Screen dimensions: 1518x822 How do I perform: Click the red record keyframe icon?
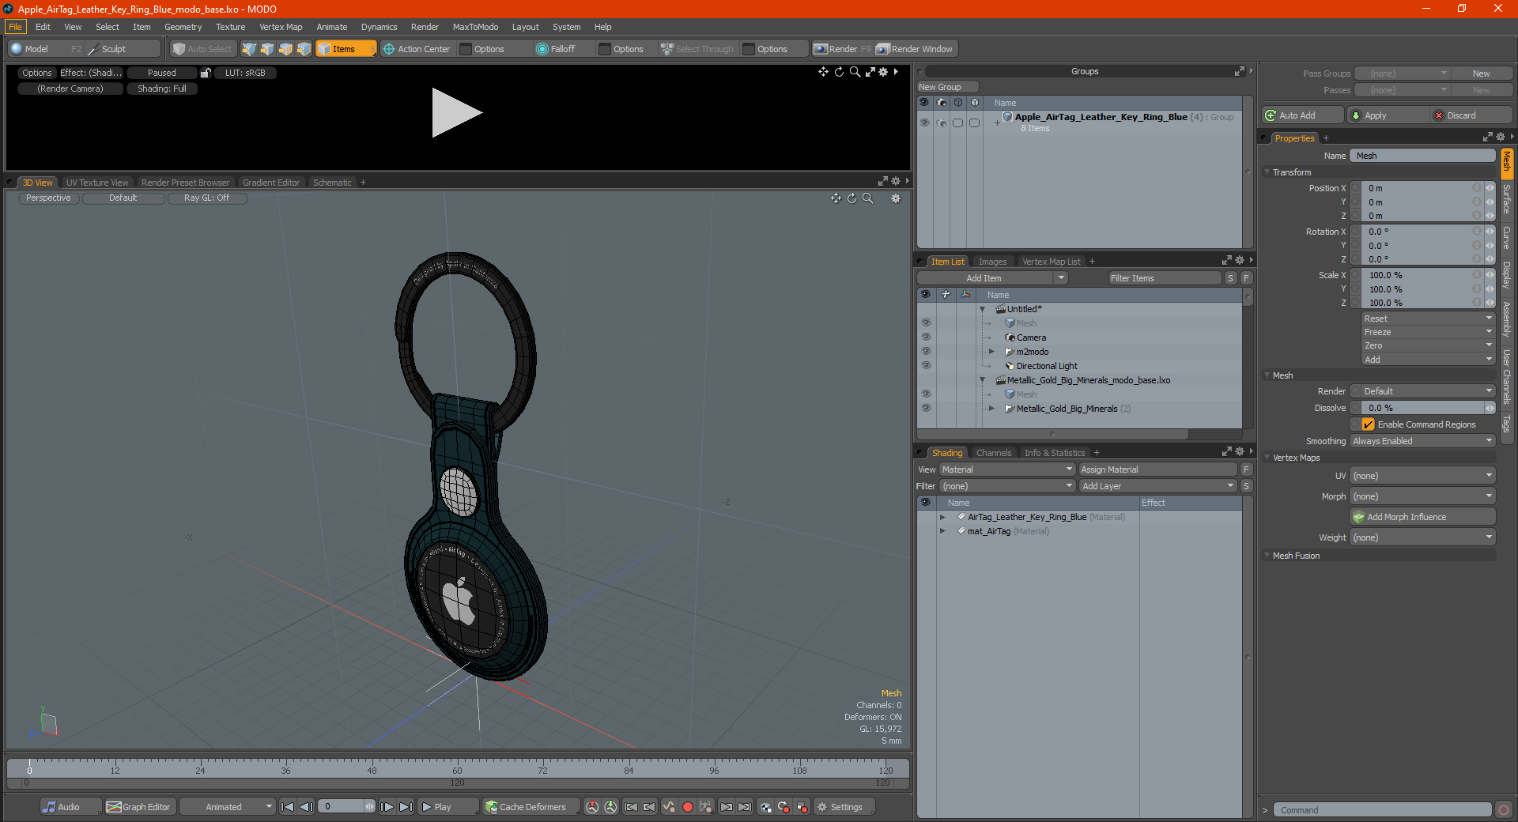(688, 807)
